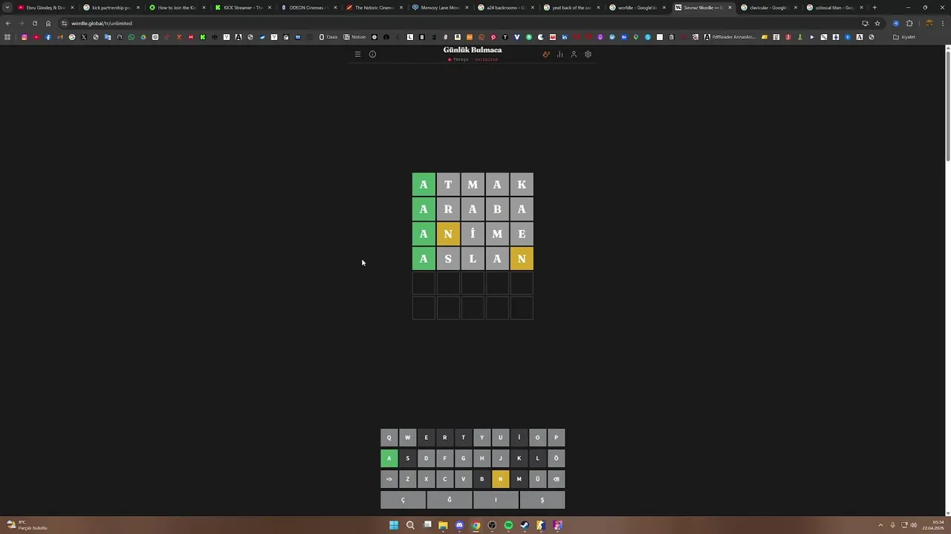Viewport: 951px width, 534px height.
Task: Click the yellow N tile in ANİME row
Action: pos(448,234)
